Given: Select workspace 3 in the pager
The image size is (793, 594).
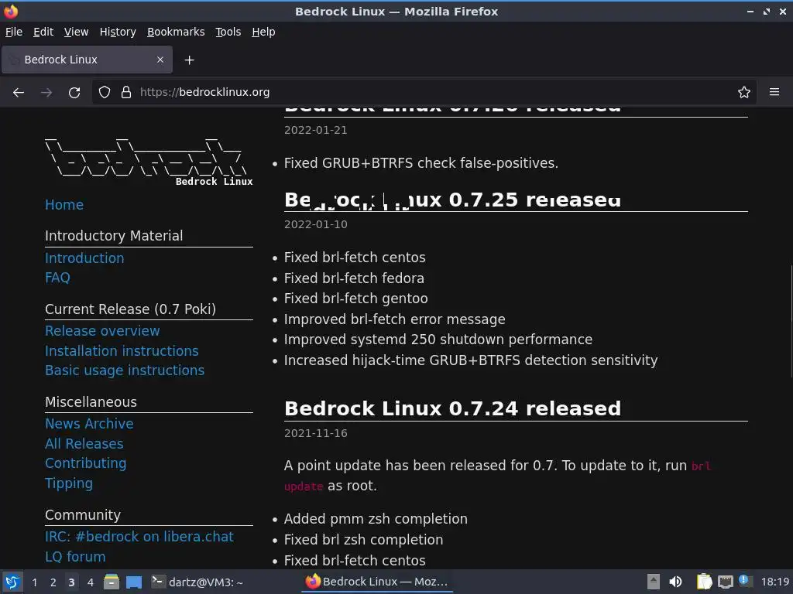Looking at the screenshot, I should 71,582.
